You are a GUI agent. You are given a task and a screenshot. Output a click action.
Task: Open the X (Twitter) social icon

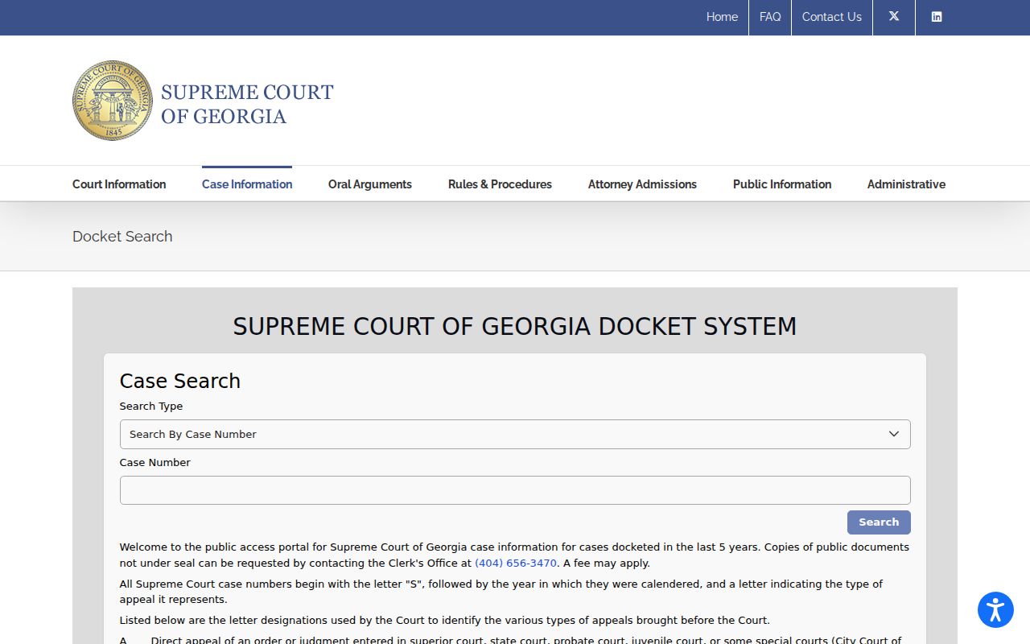coord(894,17)
